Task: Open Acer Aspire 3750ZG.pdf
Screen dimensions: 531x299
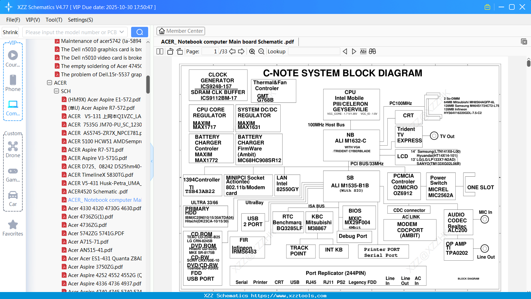Action: click(x=96, y=267)
